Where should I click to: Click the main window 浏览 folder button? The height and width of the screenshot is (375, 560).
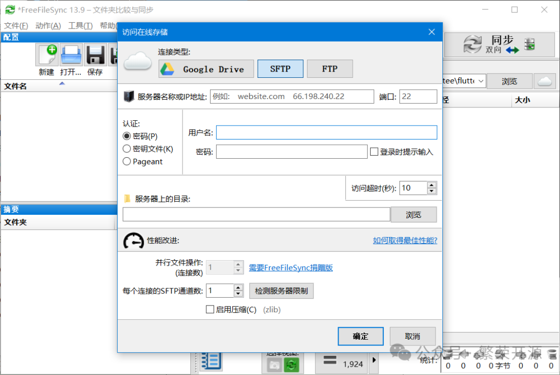tap(509, 81)
